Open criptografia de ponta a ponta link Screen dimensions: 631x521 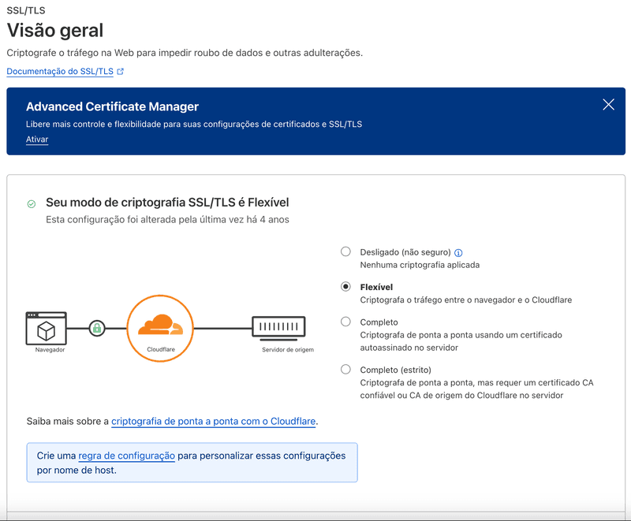coord(213,422)
